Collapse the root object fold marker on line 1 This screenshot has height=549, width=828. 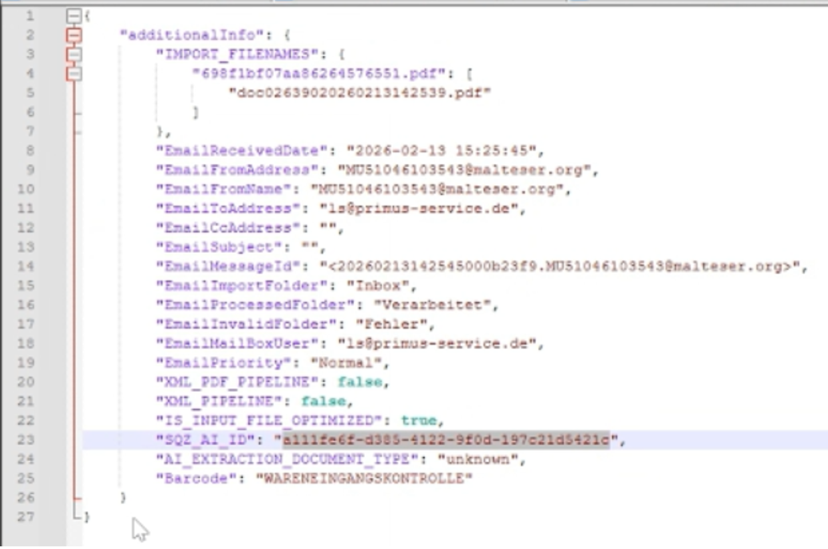pyautogui.click(x=75, y=15)
